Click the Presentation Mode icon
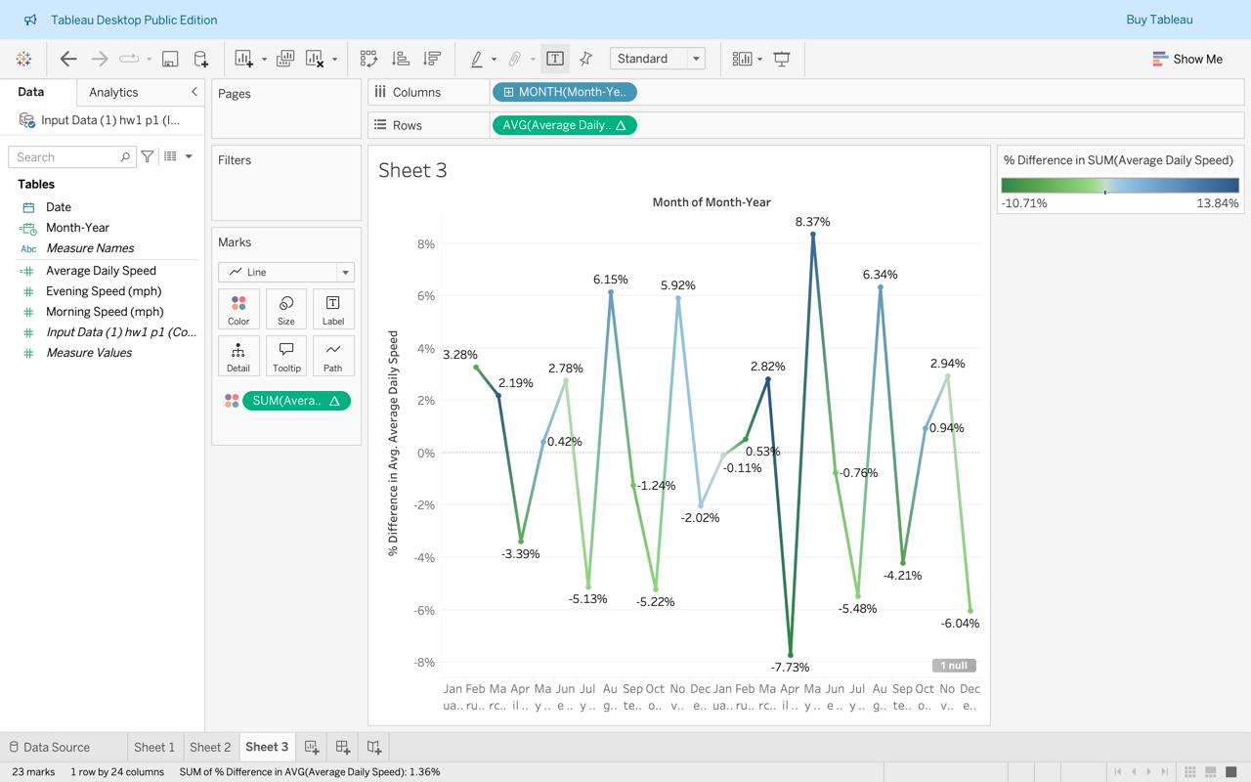 [x=782, y=59]
